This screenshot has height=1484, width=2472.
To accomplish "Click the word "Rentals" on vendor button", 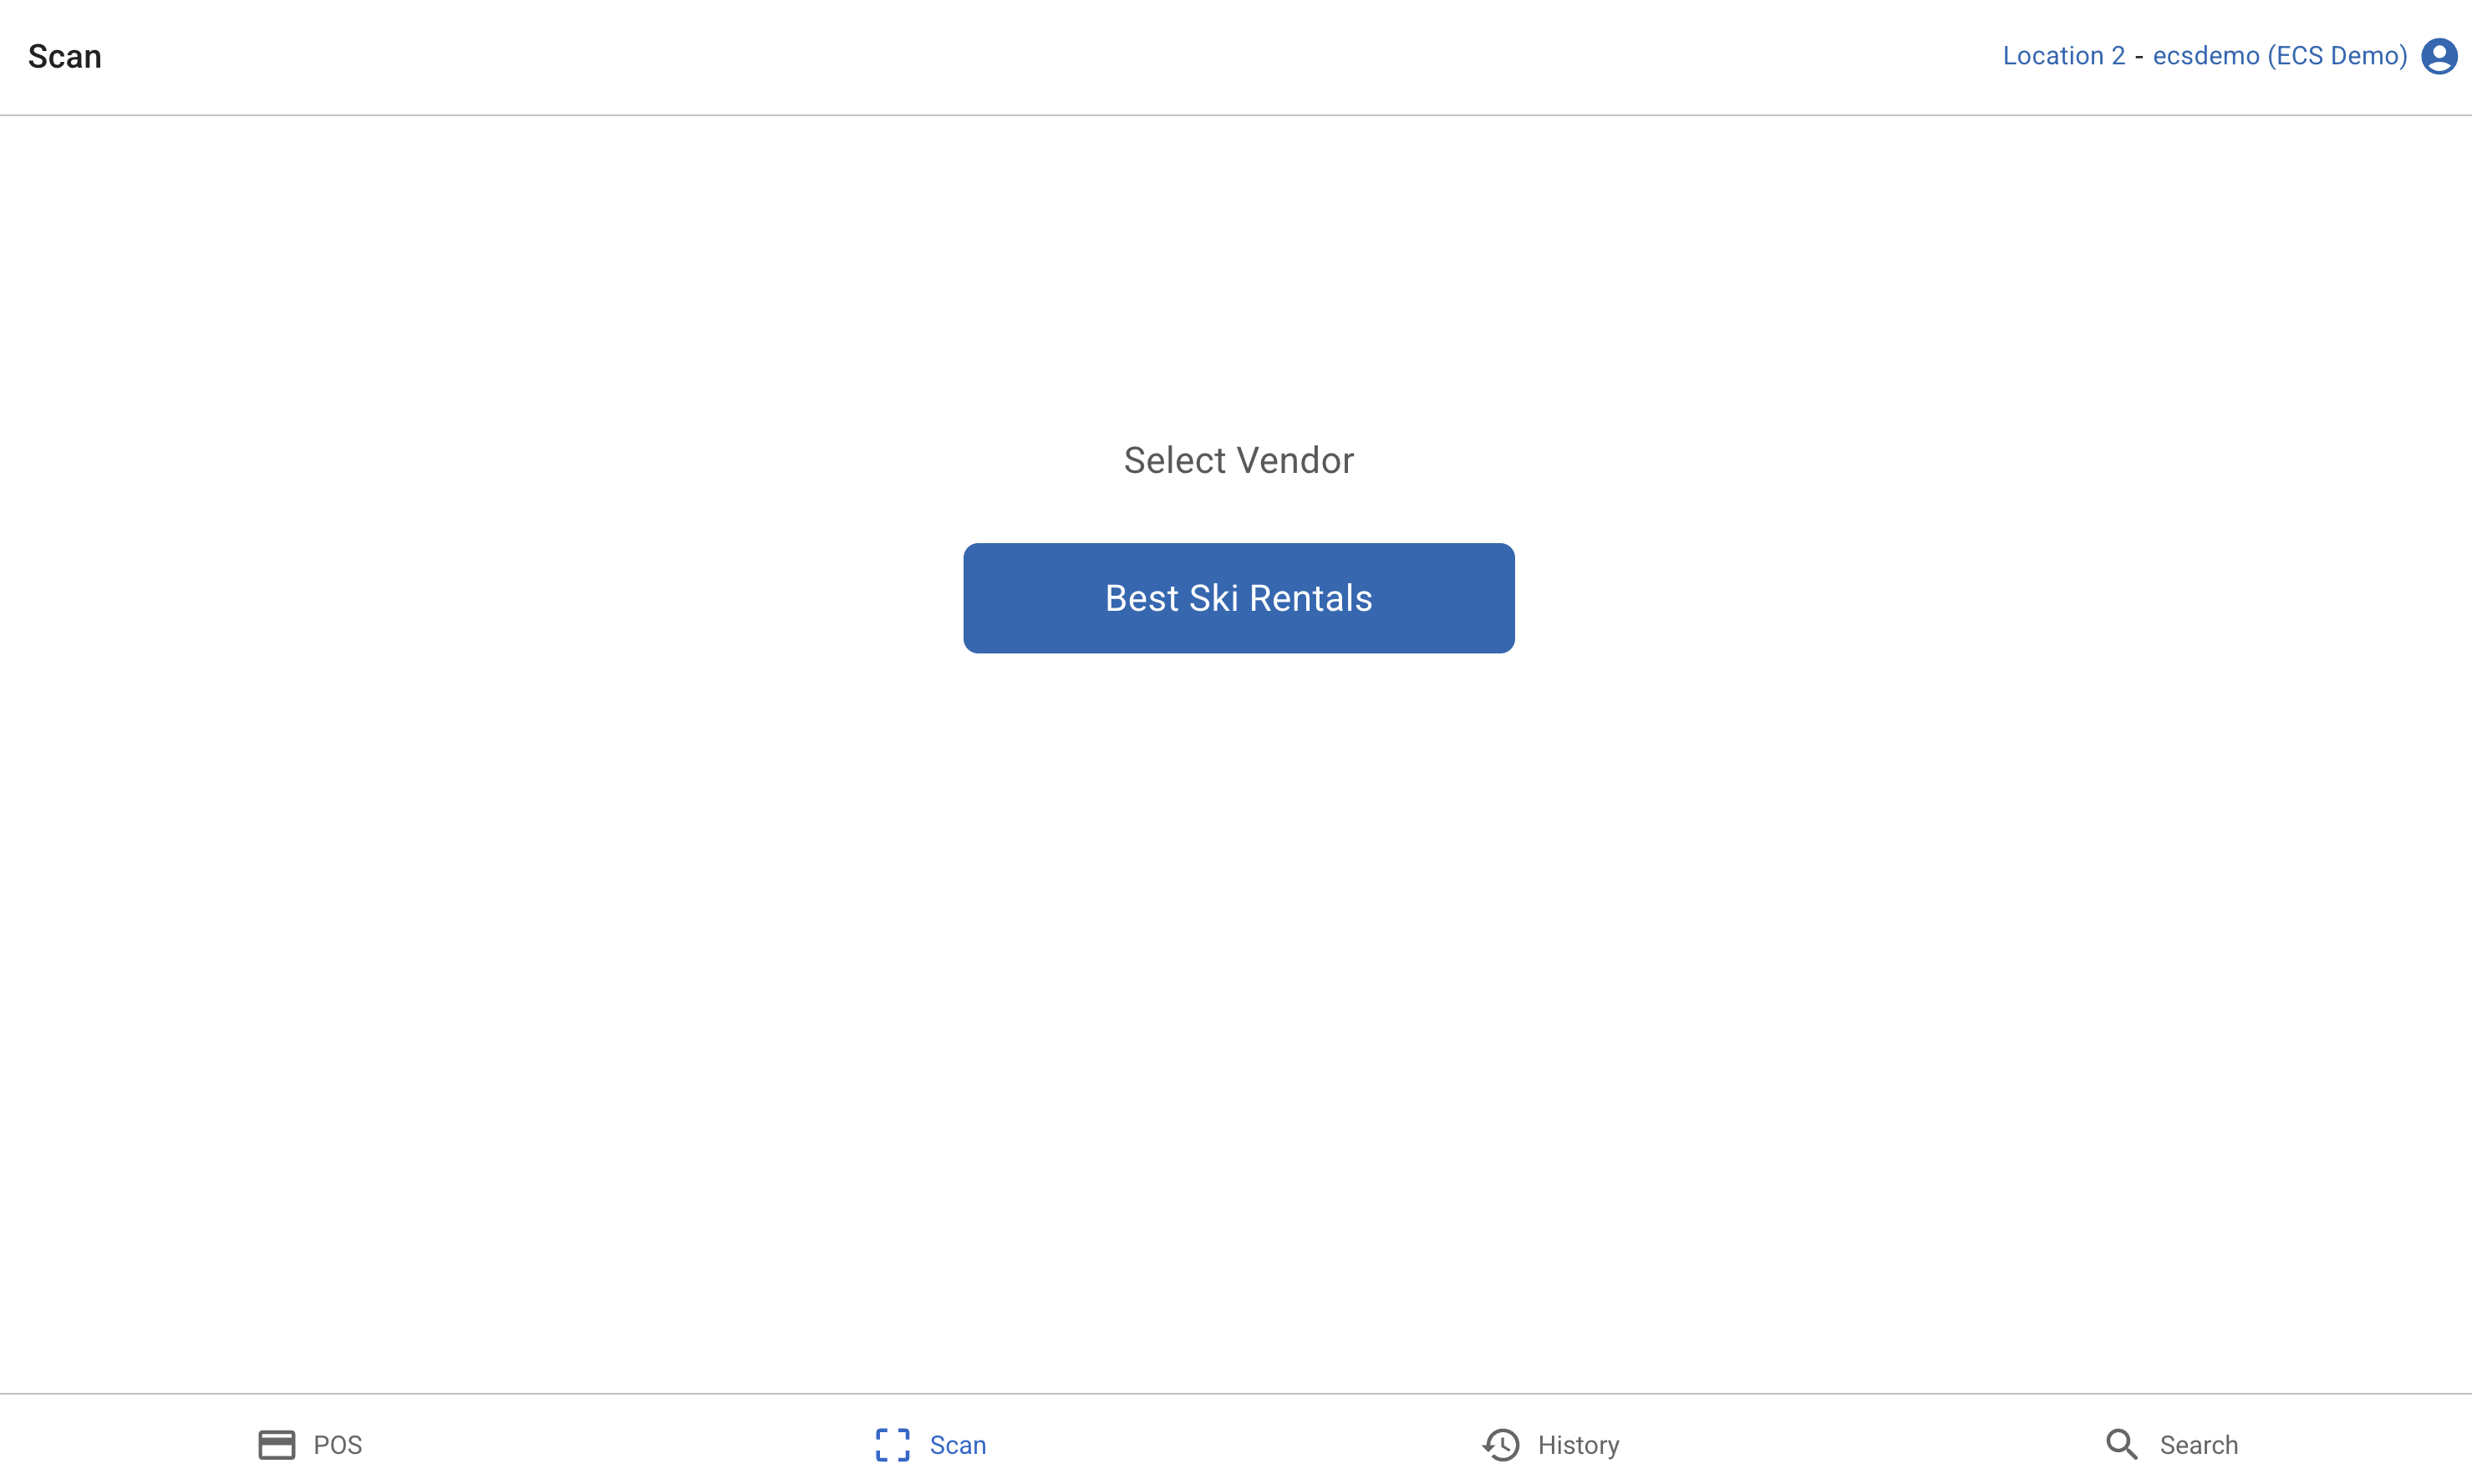I will point(1310,598).
